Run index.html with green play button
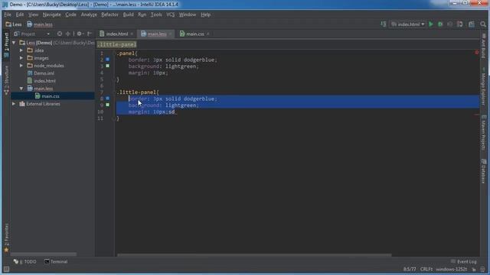Viewport: 490px width, 275px height. [x=431, y=24]
